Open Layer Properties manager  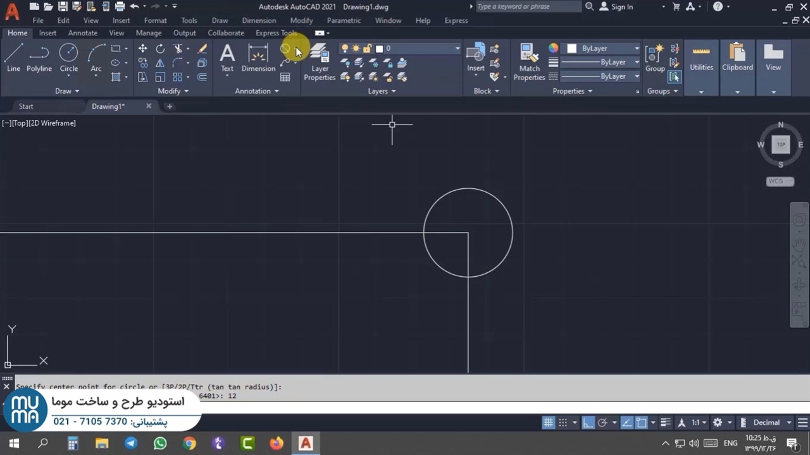coord(320,62)
